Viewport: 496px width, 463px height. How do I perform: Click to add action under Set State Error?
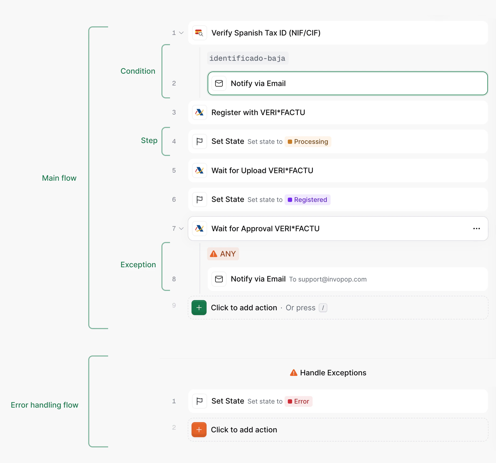(244, 429)
